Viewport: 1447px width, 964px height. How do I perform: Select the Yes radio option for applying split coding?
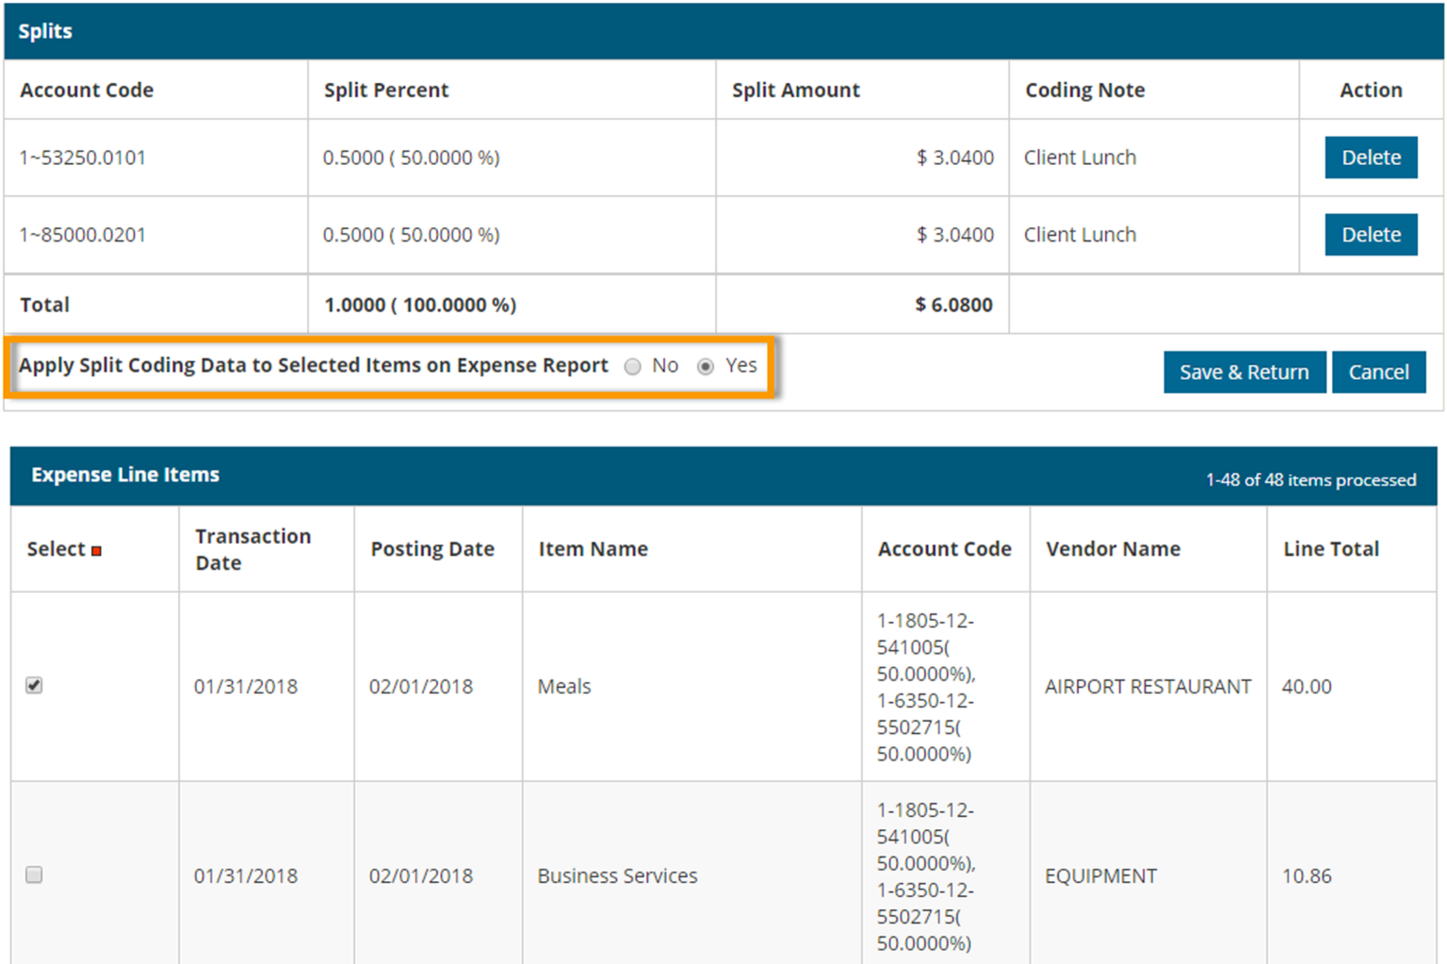click(x=706, y=367)
